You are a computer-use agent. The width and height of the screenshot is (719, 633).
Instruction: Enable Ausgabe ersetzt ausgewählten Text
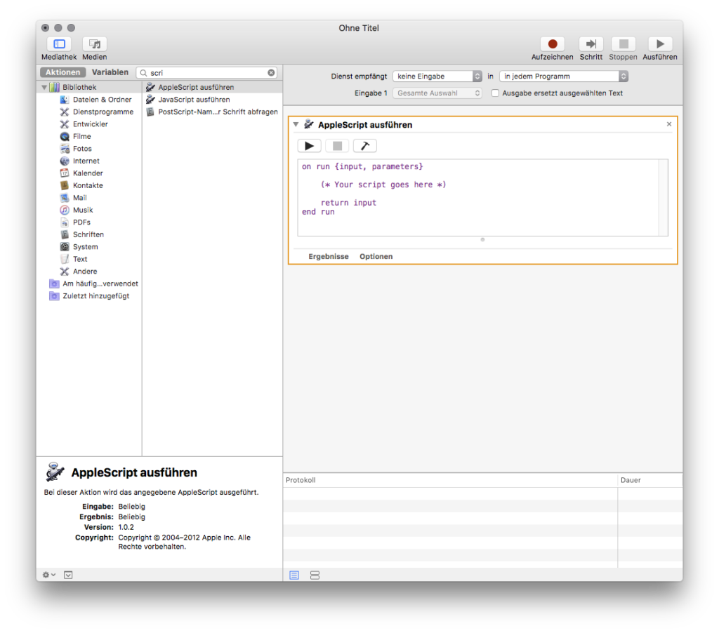(x=495, y=93)
